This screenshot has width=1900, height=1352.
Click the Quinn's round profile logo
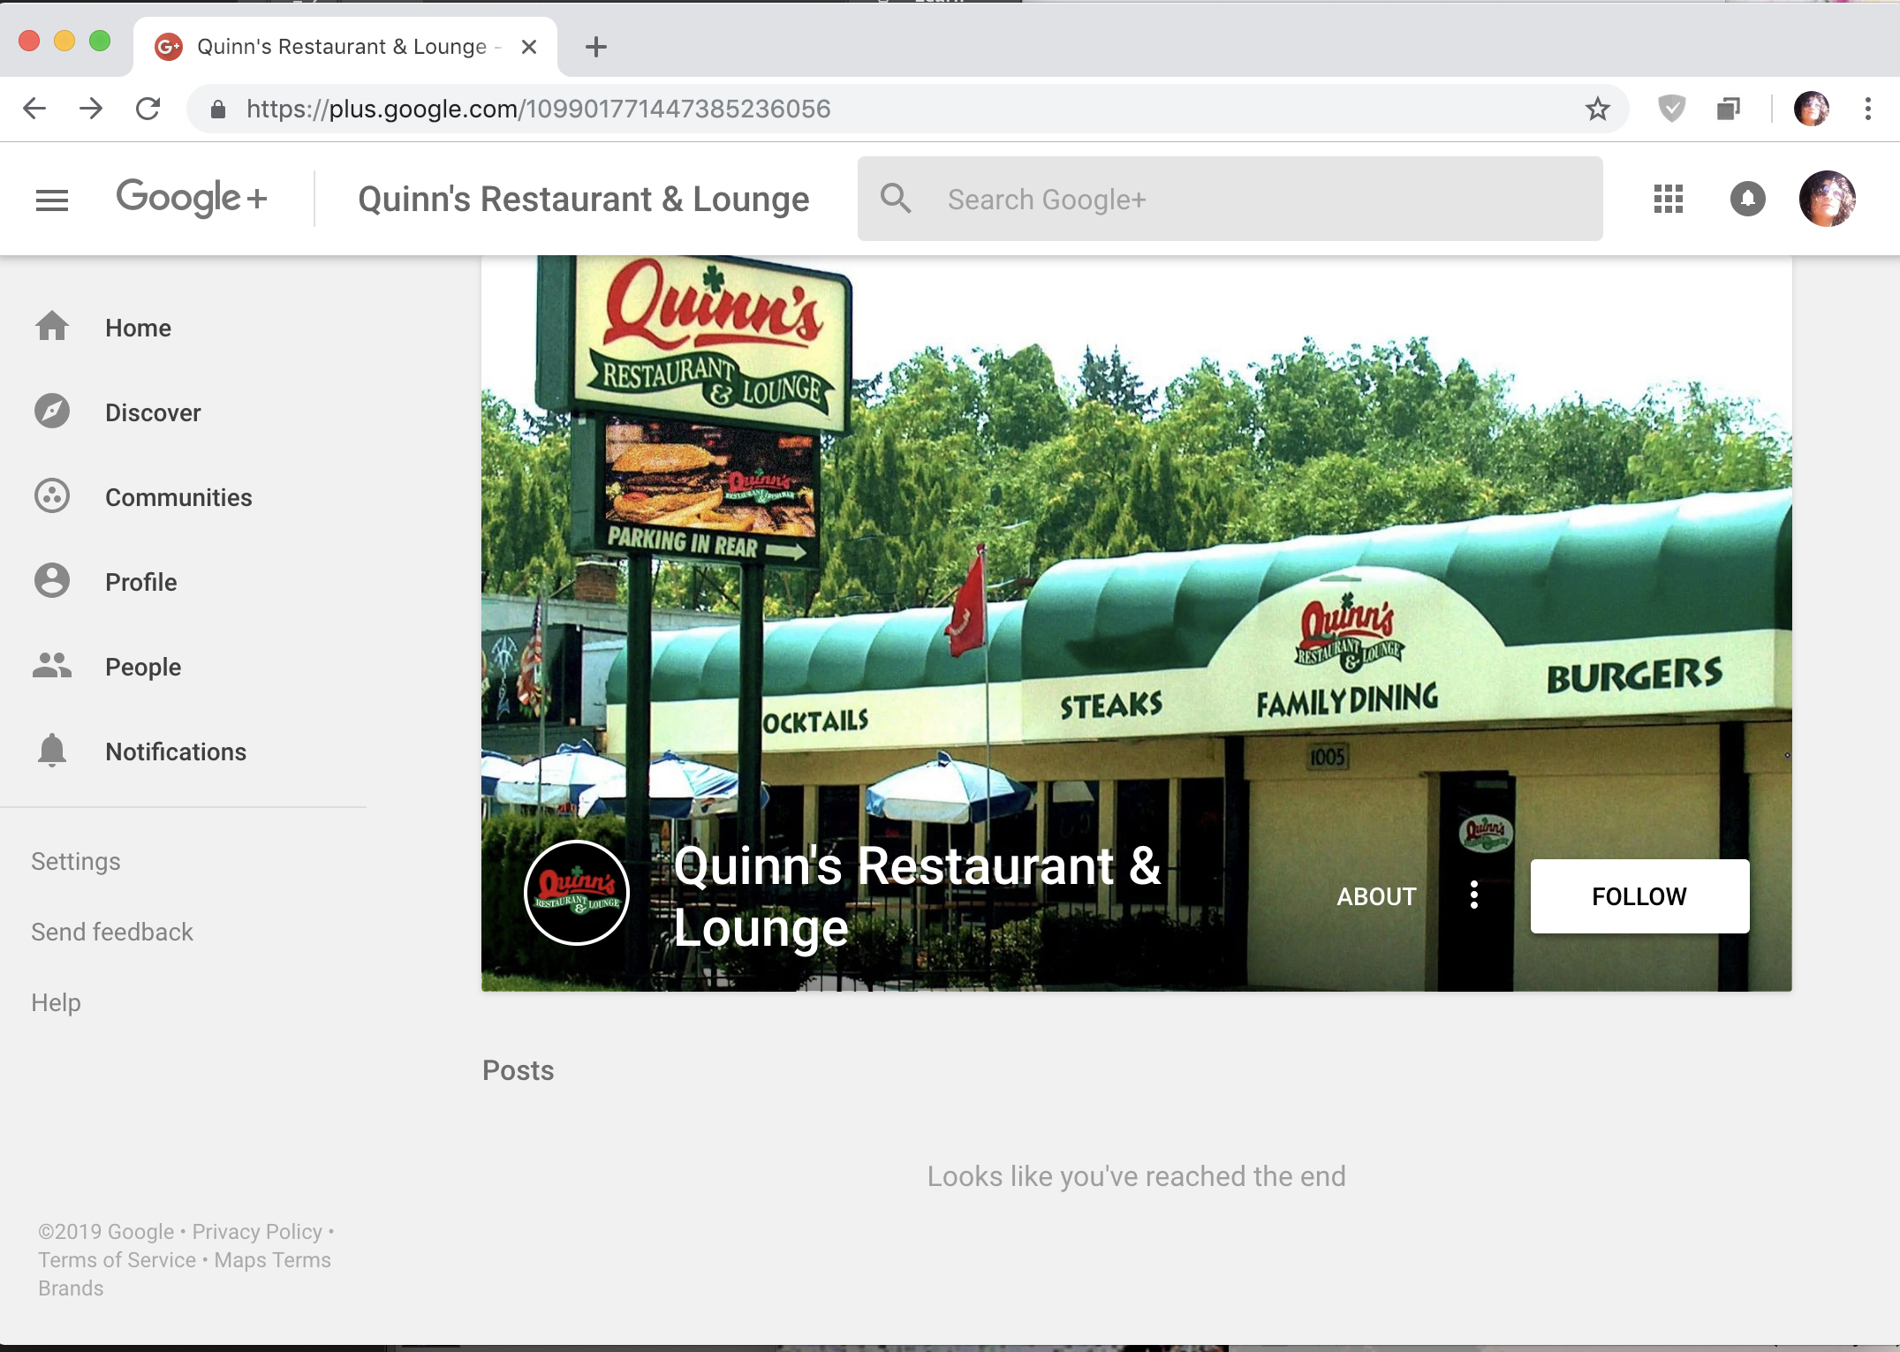click(576, 893)
